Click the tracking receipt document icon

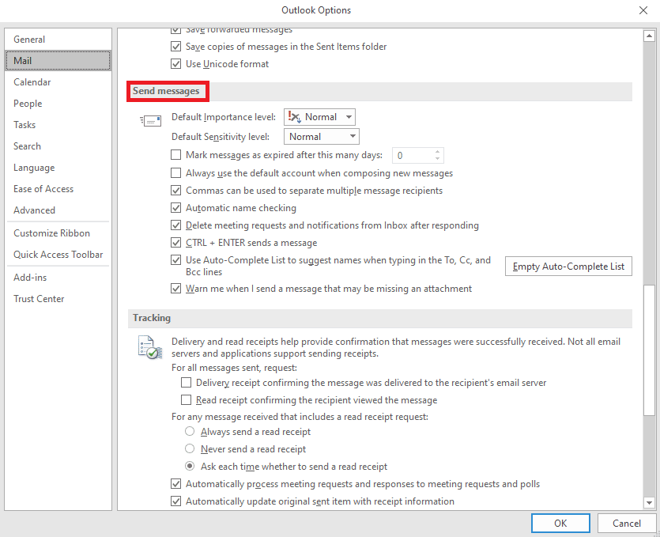pos(150,347)
